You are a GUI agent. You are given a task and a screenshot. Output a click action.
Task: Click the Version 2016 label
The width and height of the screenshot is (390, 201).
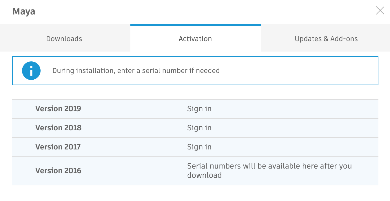click(58, 171)
